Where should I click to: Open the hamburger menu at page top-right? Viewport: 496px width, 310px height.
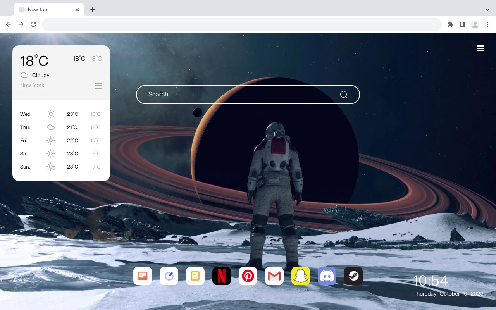coord(480,48)
